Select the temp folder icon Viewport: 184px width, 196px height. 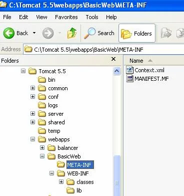click(42, 131)
